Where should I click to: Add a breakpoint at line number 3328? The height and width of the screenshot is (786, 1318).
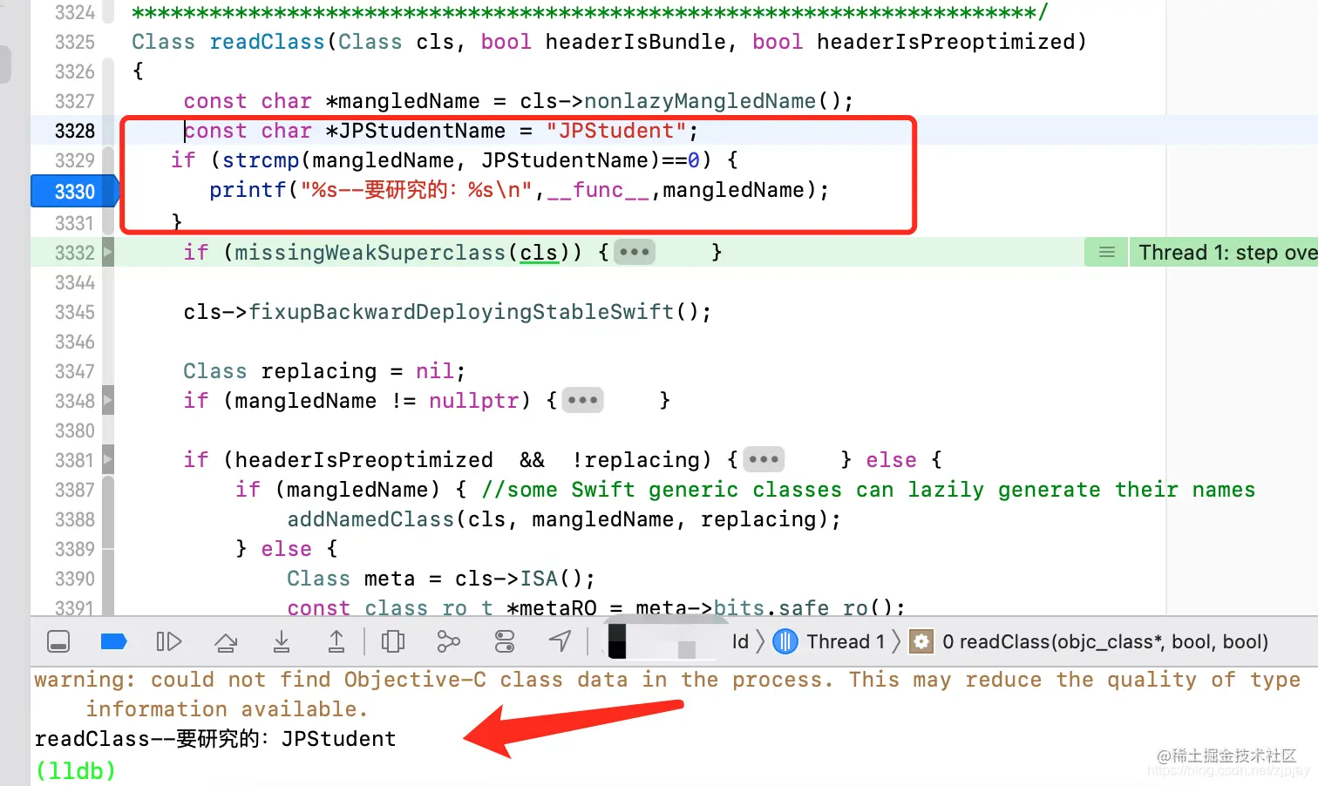[74, 131]
